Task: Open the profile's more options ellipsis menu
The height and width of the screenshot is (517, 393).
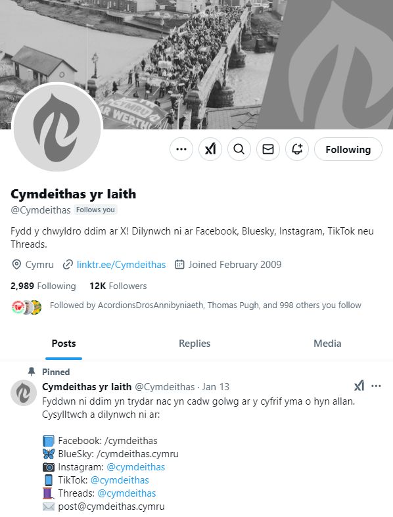Action: (181, 149)
